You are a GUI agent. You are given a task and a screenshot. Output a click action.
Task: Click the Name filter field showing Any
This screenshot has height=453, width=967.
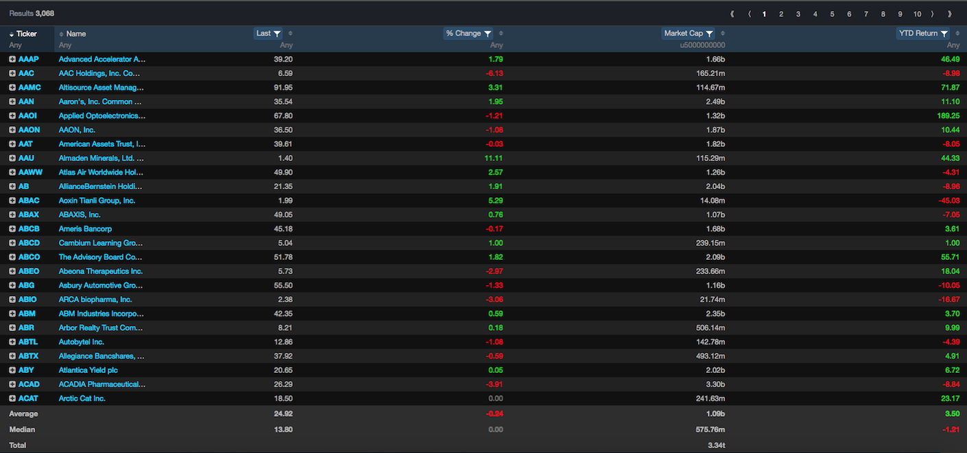point(65,45)
